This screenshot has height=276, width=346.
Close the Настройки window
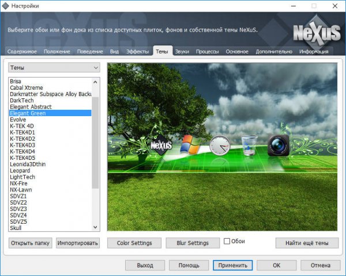[x=335, y=6]
